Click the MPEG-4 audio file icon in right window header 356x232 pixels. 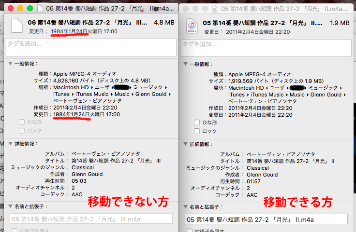coord(192,26)
